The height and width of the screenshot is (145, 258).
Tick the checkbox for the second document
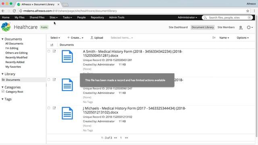pos(49,80)
